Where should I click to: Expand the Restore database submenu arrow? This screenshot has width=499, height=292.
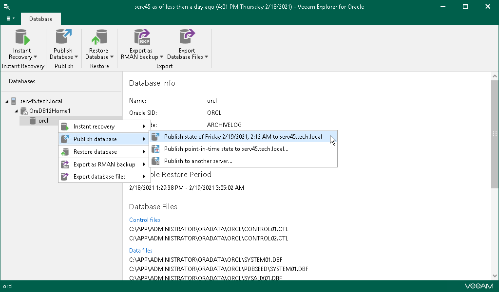[x=144, y=152]
